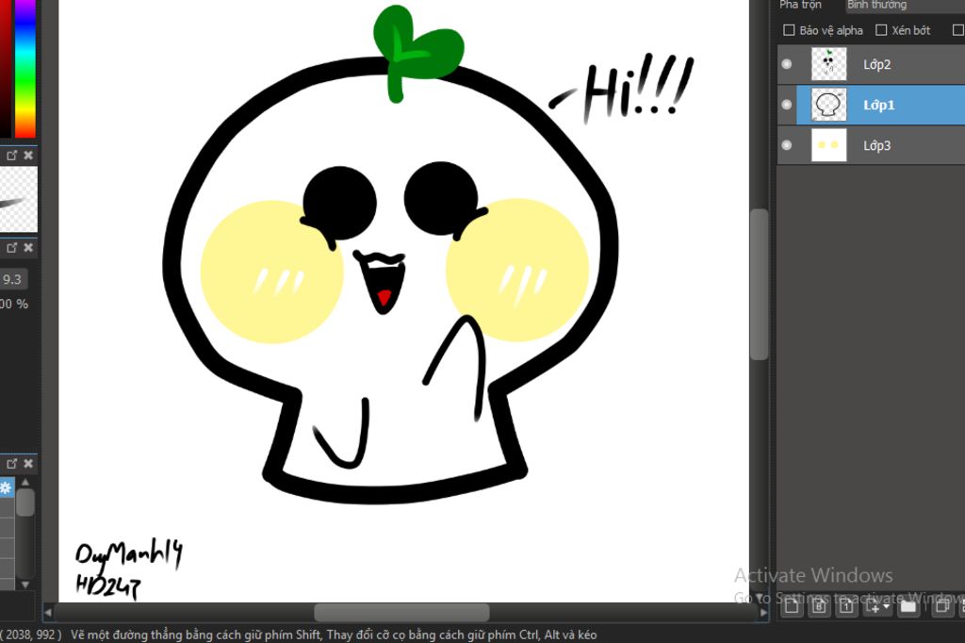Image resolution: width=965 pixels, height=643 pixels.
Task: Click the canvas horizontal scrollbar thumb
Action: (401, 613)
